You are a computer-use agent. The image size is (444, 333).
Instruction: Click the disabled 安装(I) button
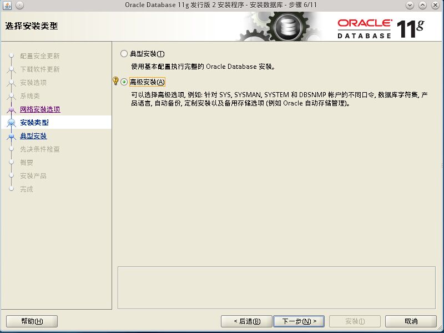[x=355, y=321]
